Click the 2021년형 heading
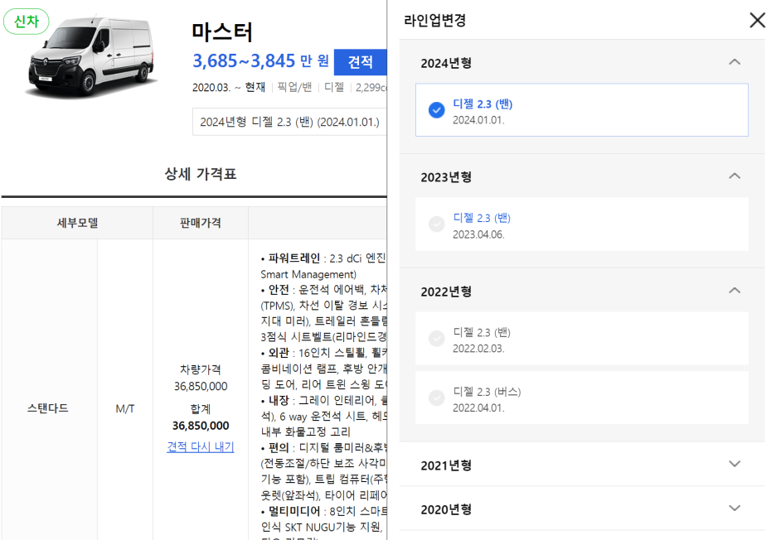This screenshot has width=776, height=540. (446, 465)
